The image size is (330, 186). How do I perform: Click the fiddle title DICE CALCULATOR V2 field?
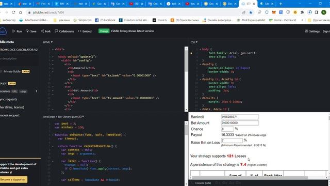pos(19,50)
